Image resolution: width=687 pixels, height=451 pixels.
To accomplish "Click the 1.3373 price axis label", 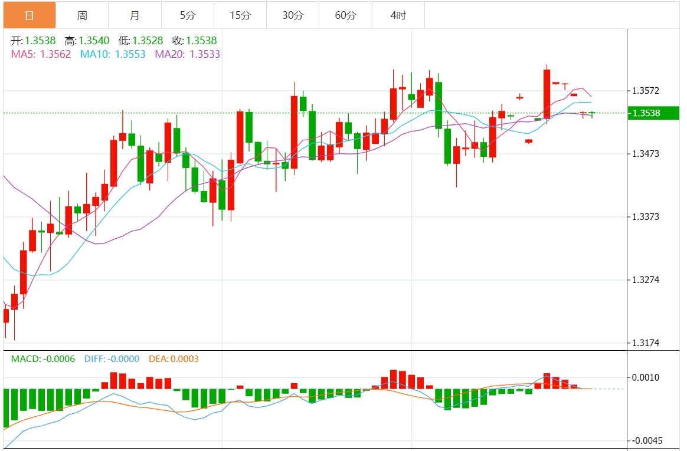I will [645, 216].
